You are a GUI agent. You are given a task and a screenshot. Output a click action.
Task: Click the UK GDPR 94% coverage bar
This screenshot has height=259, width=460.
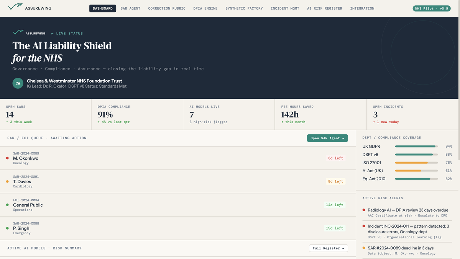[x=416, y=147]
